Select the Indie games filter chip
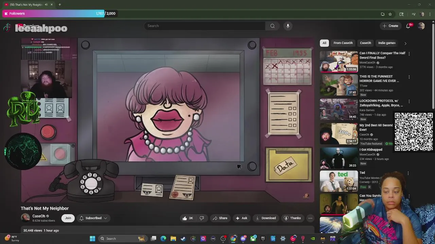 tap(387, 43)
